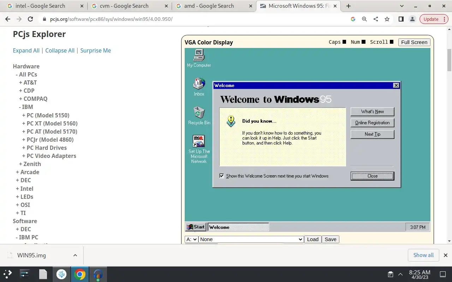Share this page via share icon
452x282 pixels.
click(376, 19)
